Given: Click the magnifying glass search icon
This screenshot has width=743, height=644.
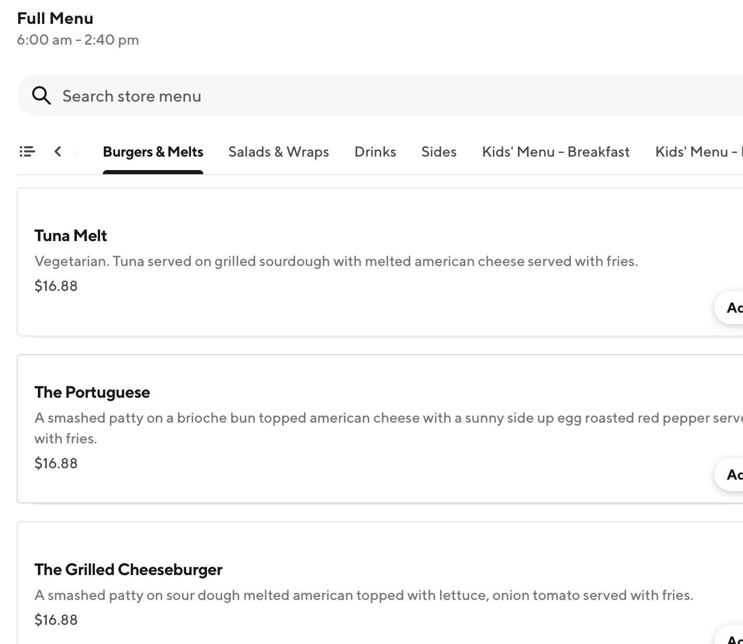Looking at the screenshot, I should click(41, 96).
